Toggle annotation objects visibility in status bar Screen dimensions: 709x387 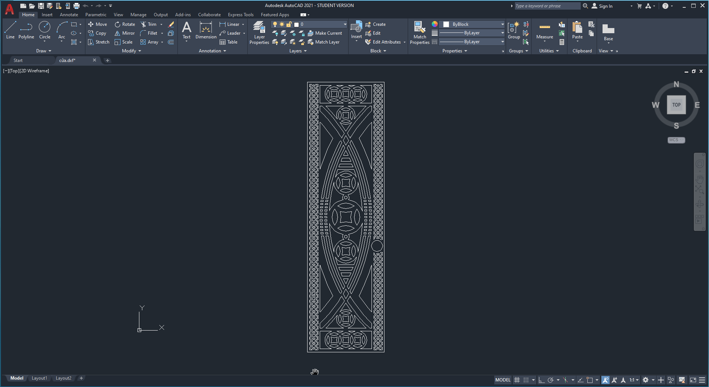(x=605, y=380)
